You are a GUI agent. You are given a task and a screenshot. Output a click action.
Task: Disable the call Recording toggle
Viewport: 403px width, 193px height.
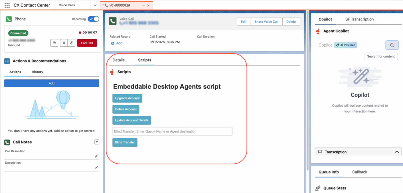coord(93,19)
